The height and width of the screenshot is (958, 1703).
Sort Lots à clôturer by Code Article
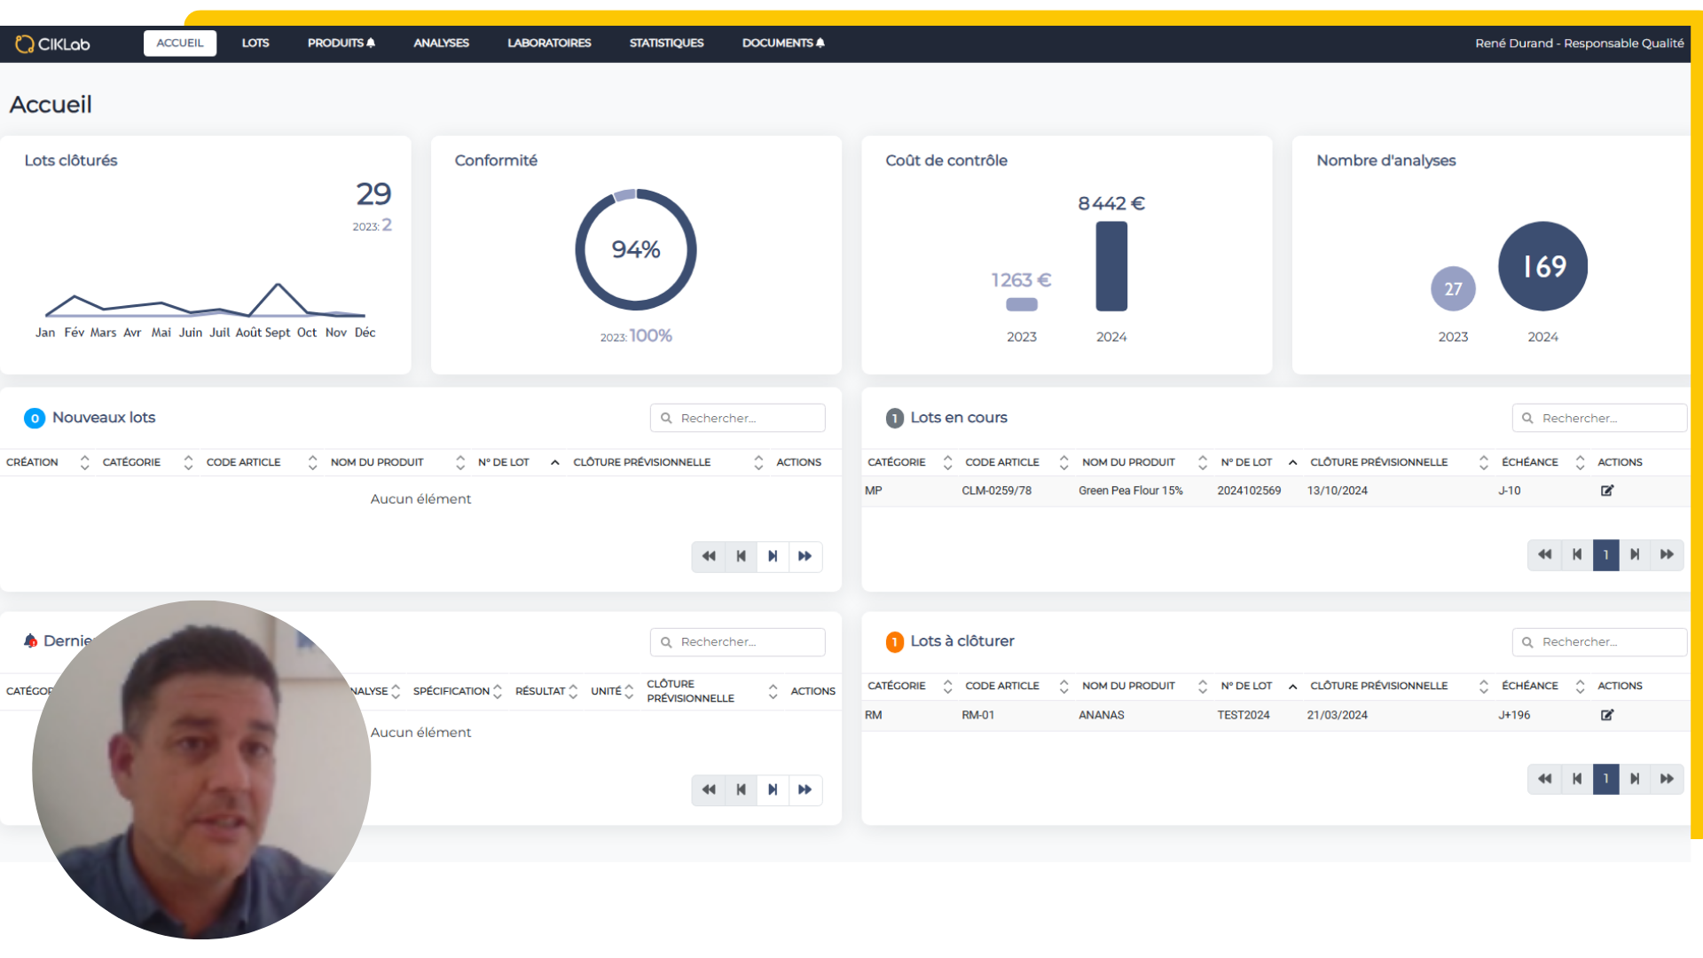tap(1063, 686)
